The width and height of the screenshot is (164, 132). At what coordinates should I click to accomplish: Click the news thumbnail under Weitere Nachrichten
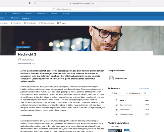(115, 130)
